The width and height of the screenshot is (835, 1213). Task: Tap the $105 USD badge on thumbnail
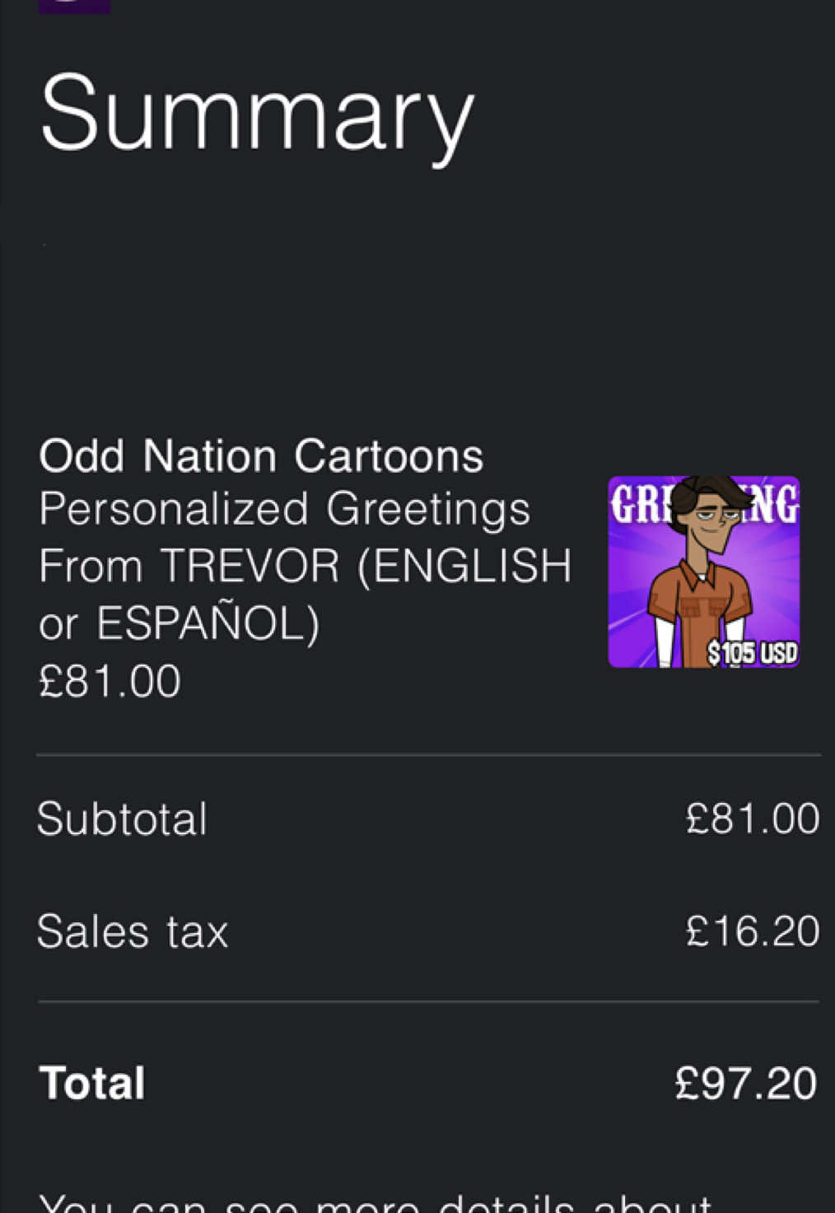pyautogui.click(x=753, y=653)
